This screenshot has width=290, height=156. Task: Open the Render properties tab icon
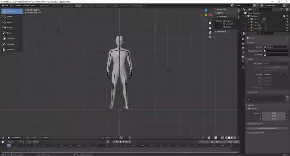click(x=243, y=44)
